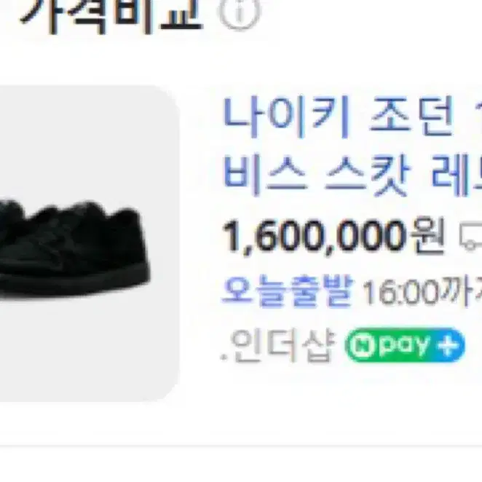Click the 16:00까지 shipping cutoff text

point(422,291)
